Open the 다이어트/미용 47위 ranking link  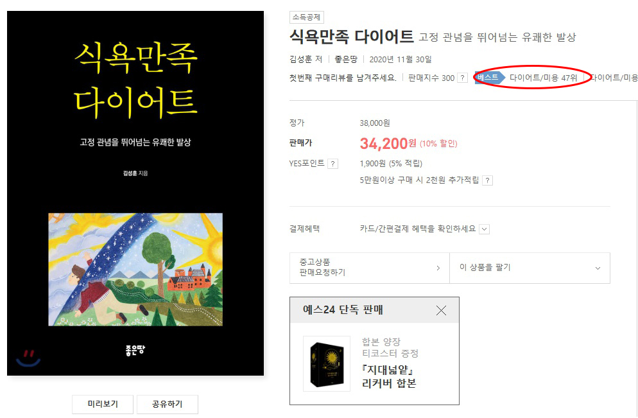coord(543,78)
